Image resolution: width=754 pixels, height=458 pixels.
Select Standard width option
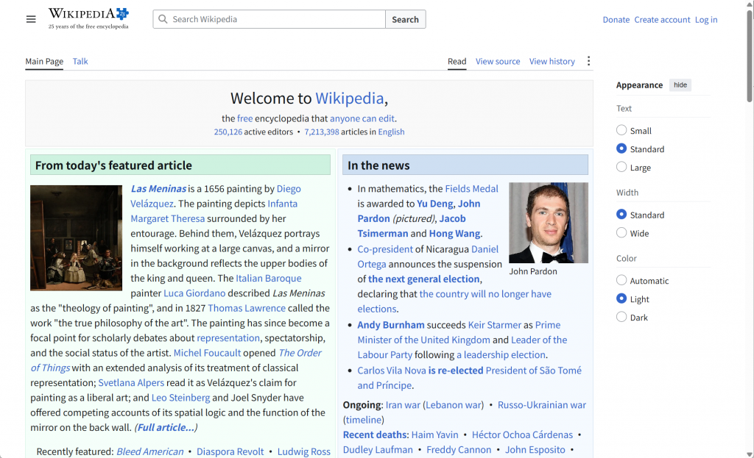click(x=621, y=215)
